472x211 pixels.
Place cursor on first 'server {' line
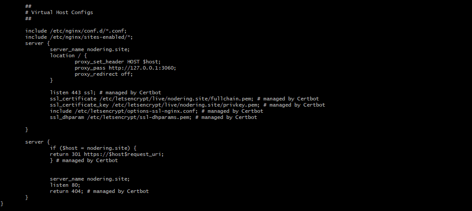37,43
